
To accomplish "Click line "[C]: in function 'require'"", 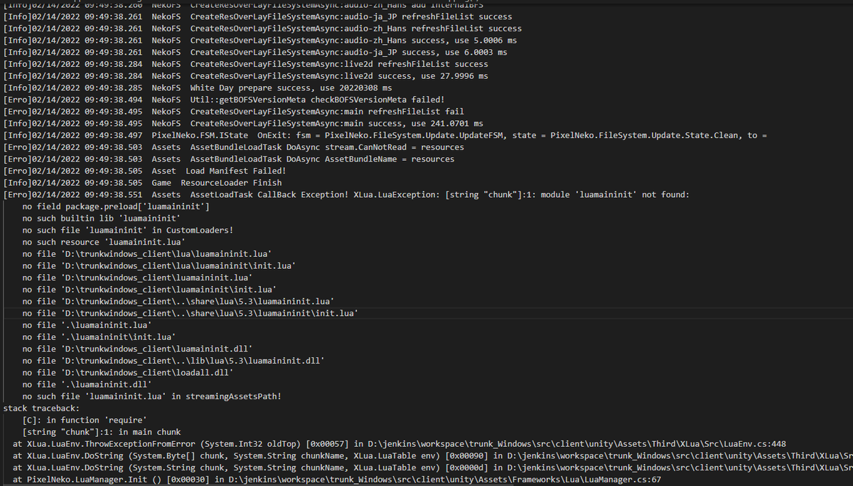I will 85,420.
